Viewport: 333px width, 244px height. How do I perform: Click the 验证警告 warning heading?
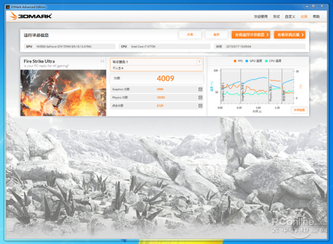(x=120, y=62)
